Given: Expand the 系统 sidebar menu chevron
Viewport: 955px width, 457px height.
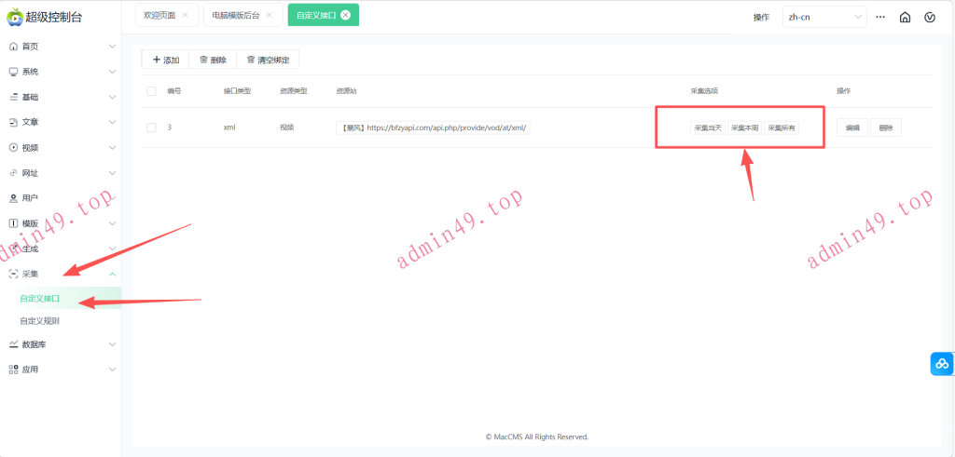Looking at the screenshot, I should coord(112,72).
